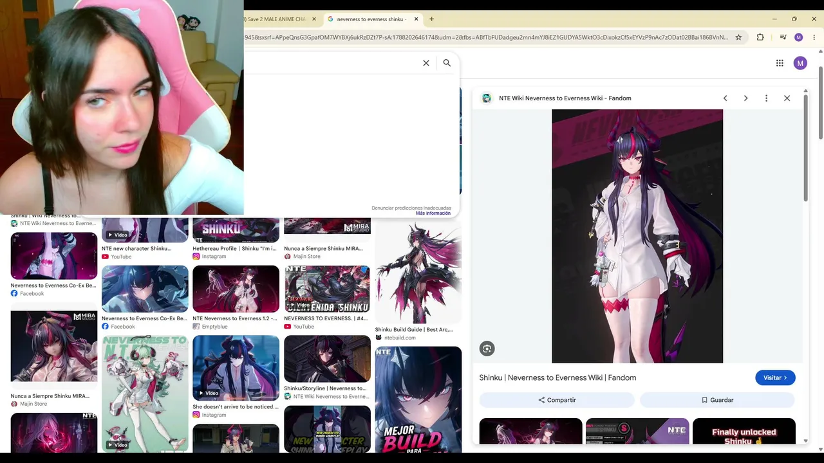The height and width of the screenshot is (463, 824).
Task: Open the 'Finally unlocked Shinku' related thumbnail
Action: 744,431
